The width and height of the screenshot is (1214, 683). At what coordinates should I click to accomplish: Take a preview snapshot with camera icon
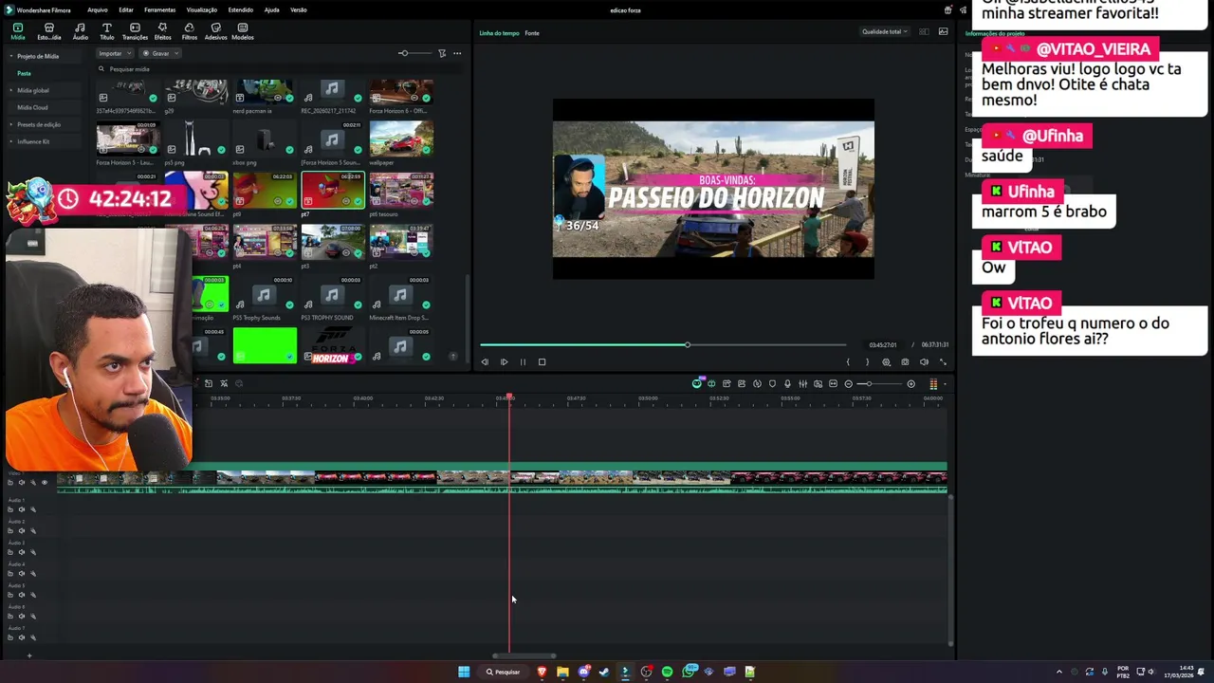pos(905,361)
